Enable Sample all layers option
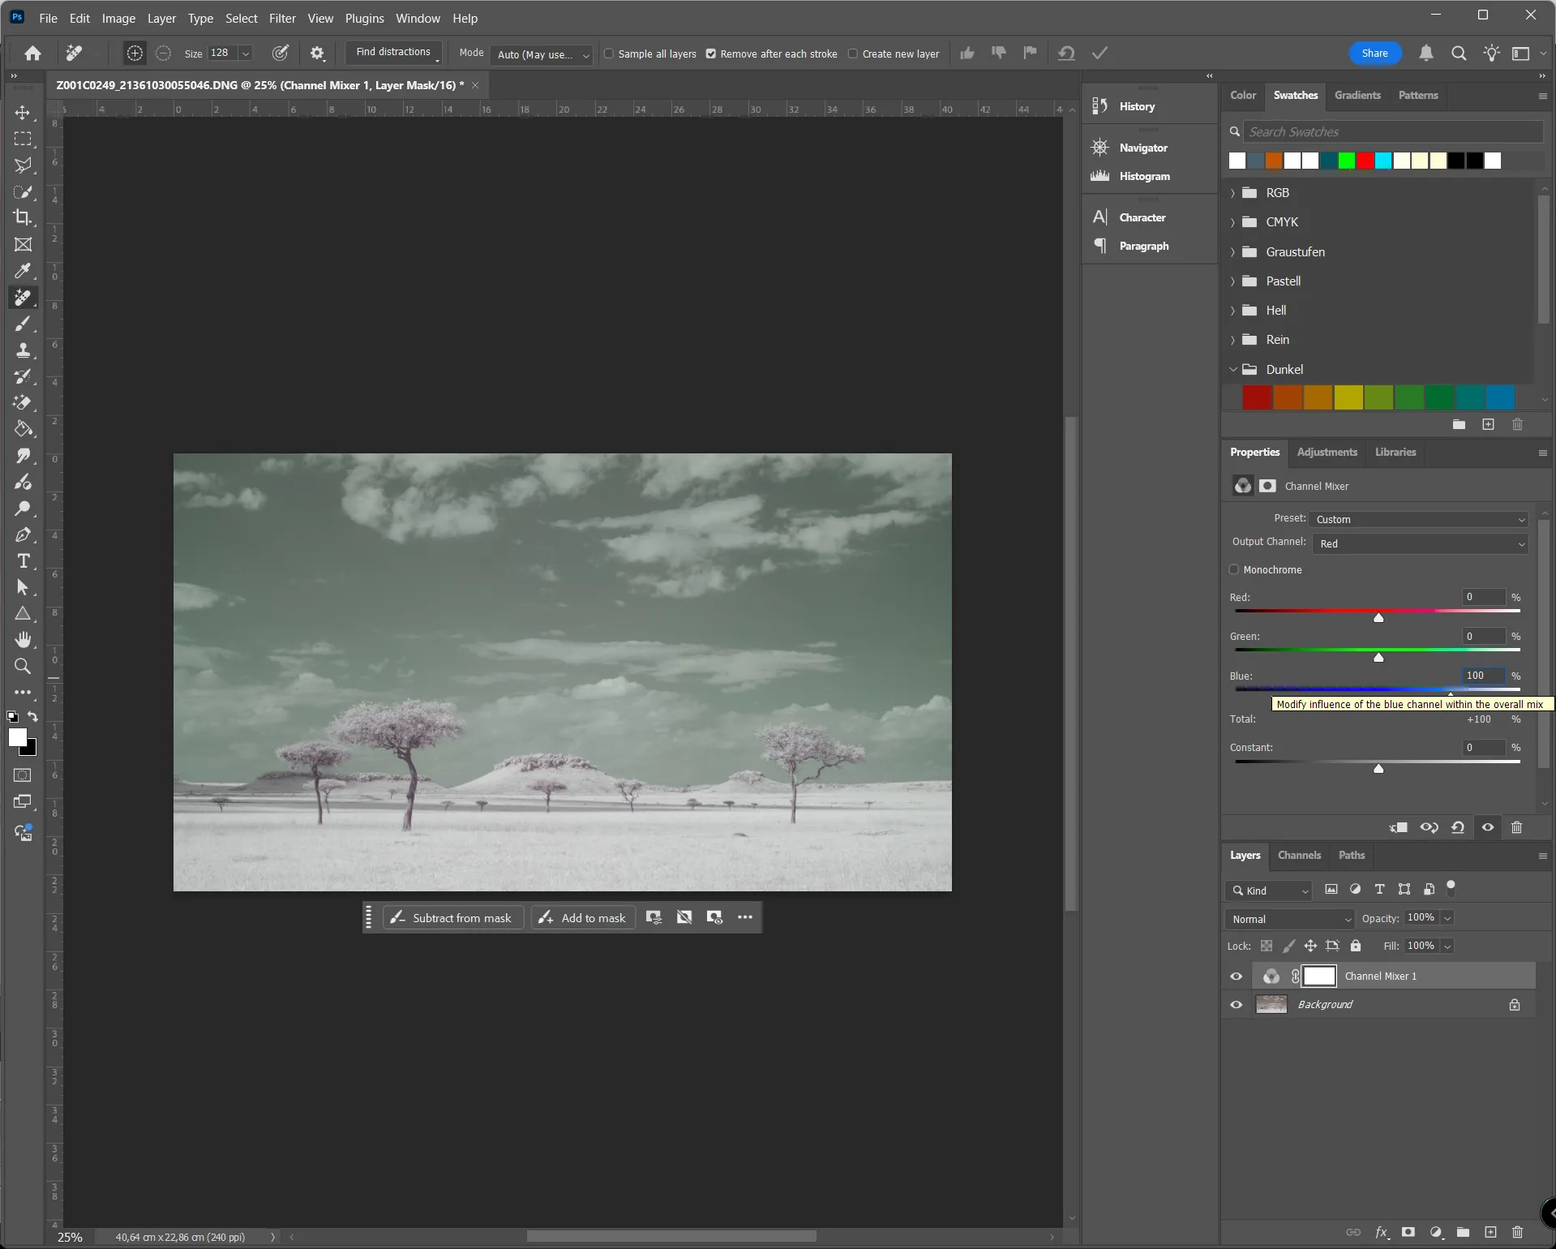This screenshot has height=1249, width=1556. click(x=609, y=54)
